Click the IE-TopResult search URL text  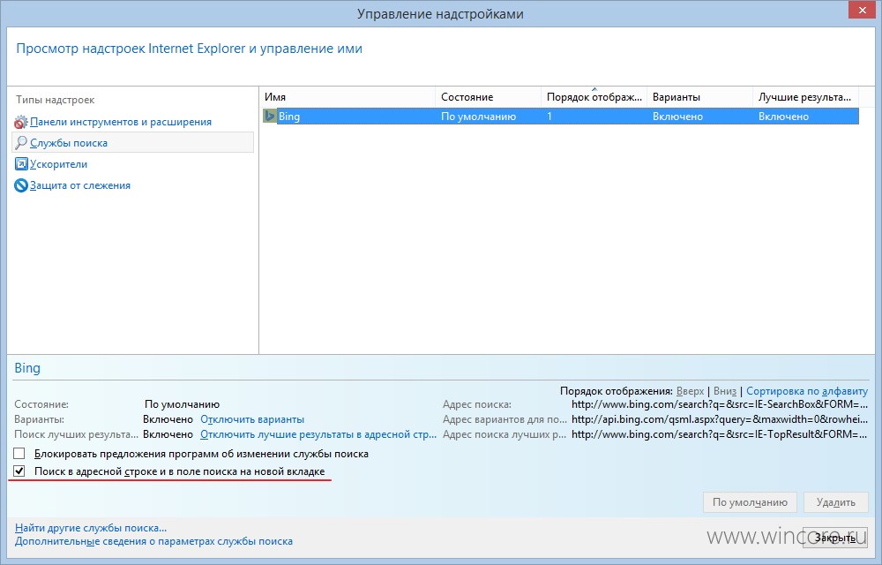tap(720, 434)
